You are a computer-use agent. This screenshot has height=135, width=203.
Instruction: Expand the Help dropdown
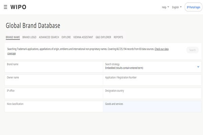165,7
